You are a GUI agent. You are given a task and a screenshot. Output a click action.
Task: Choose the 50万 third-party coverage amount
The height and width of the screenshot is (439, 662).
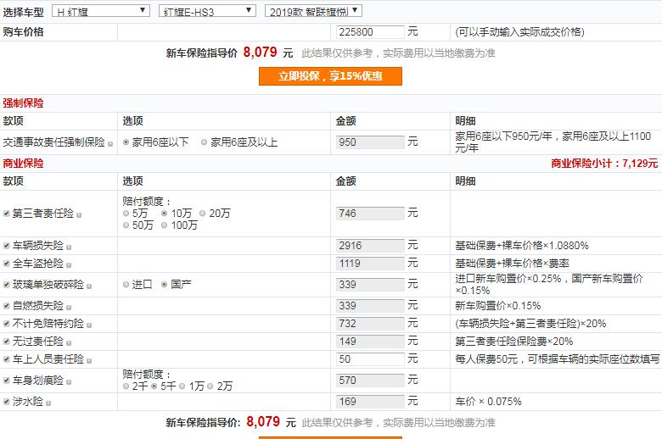click(x=126, y=225)
